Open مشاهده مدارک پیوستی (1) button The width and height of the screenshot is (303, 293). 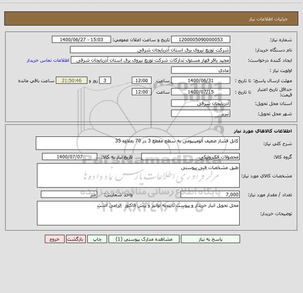(x=144, y=239)
